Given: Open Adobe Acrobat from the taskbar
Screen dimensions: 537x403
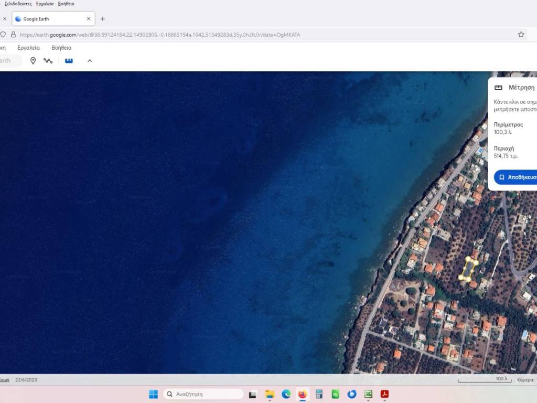Looking at the screenshot, I should (384, 394).
